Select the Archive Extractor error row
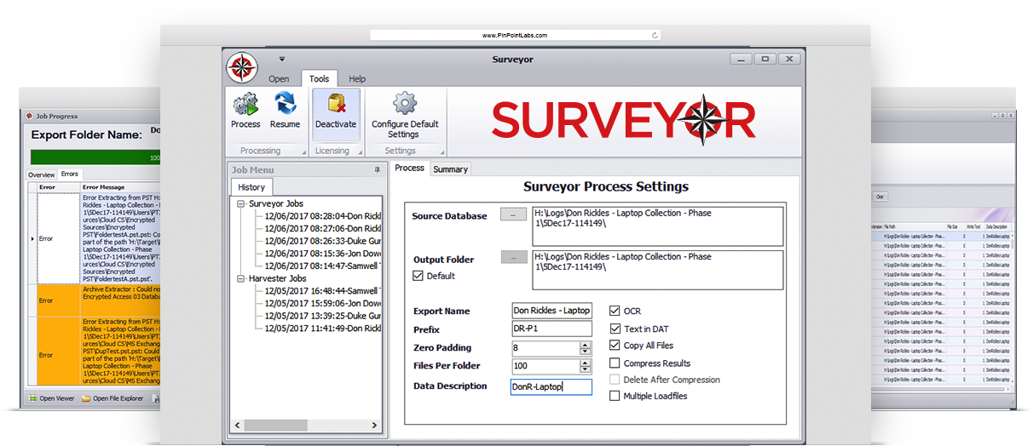This screenshot has height=446, width=1033. 95,300
